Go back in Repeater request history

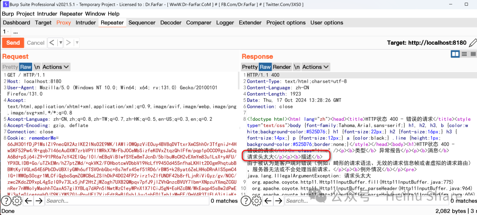click(x=52, y=42)
